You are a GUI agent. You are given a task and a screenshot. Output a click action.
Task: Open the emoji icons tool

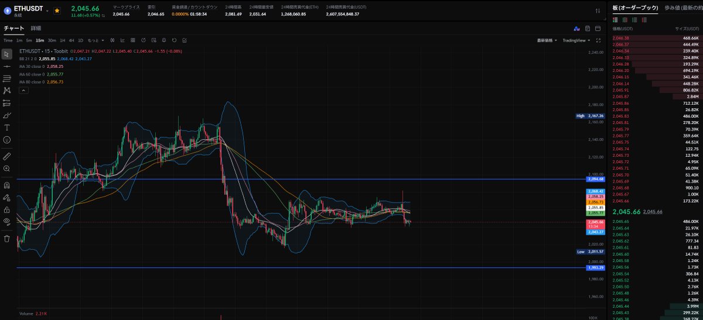(7, 140)
